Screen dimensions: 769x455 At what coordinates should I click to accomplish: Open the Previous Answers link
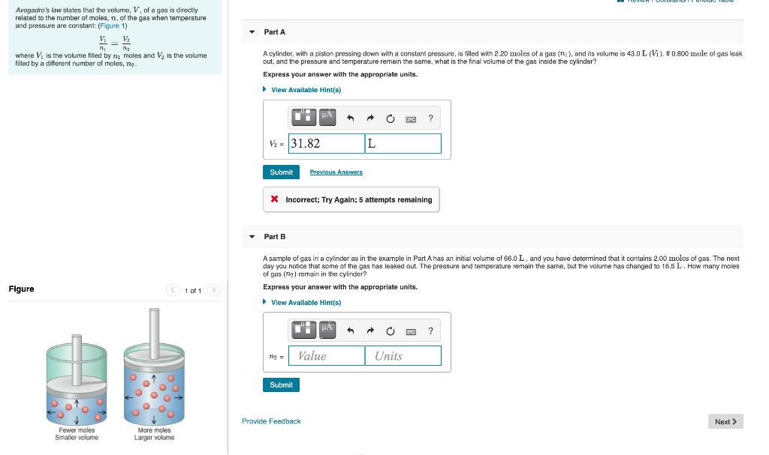336,172
